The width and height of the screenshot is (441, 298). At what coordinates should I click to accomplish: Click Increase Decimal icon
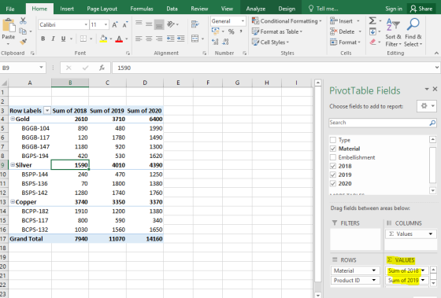215,42
